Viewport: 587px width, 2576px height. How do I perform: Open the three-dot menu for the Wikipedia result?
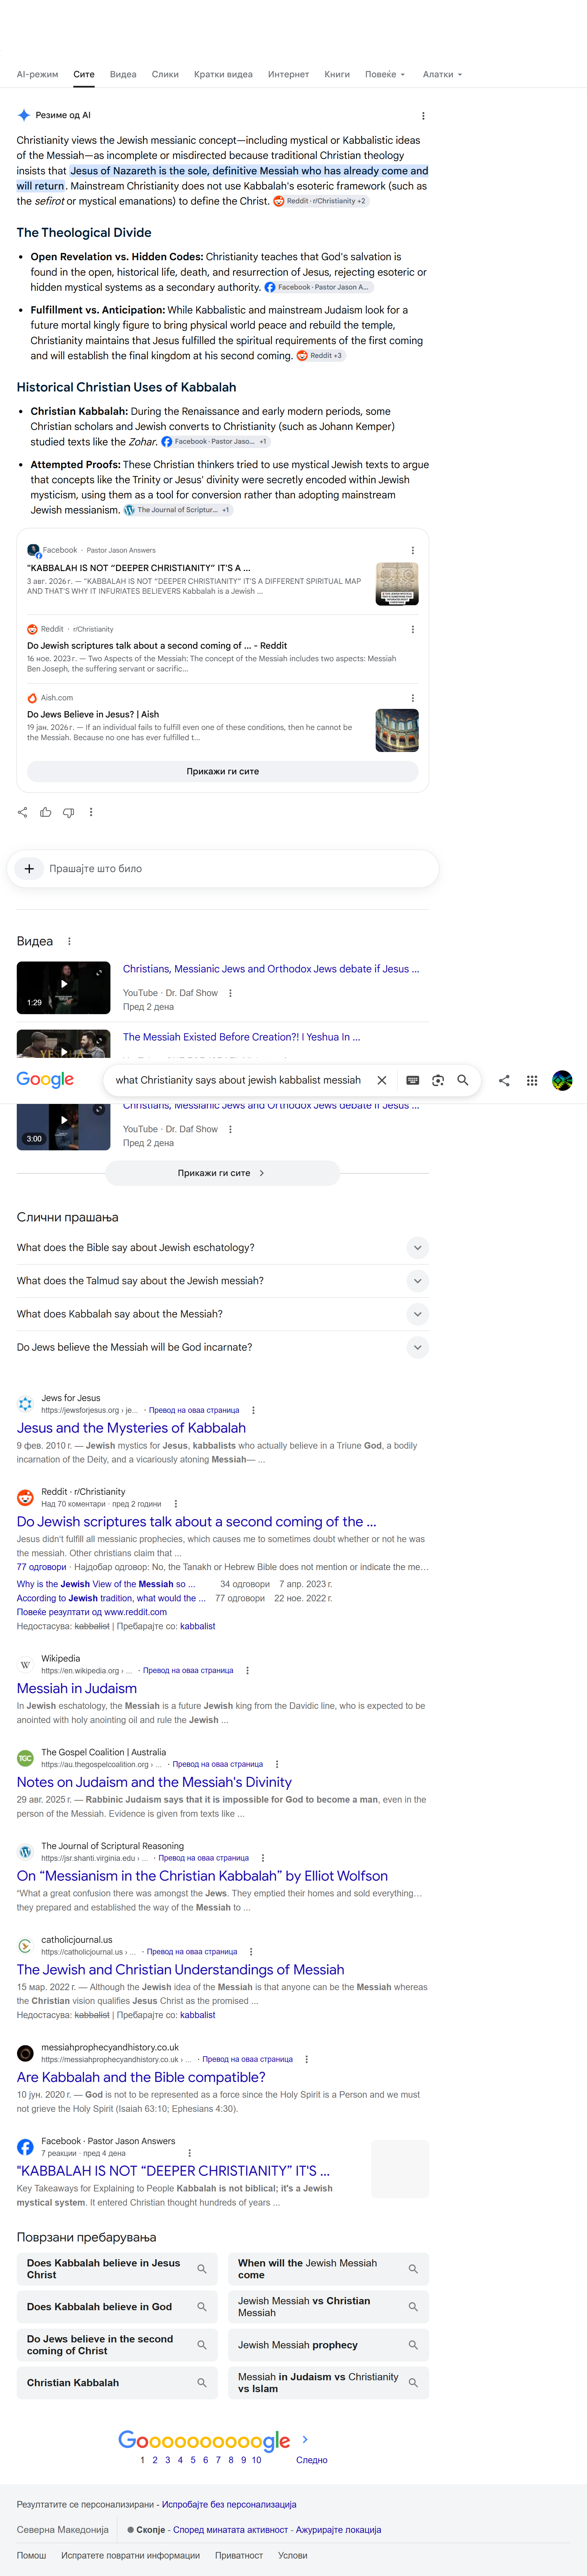tap(247, 1670)
